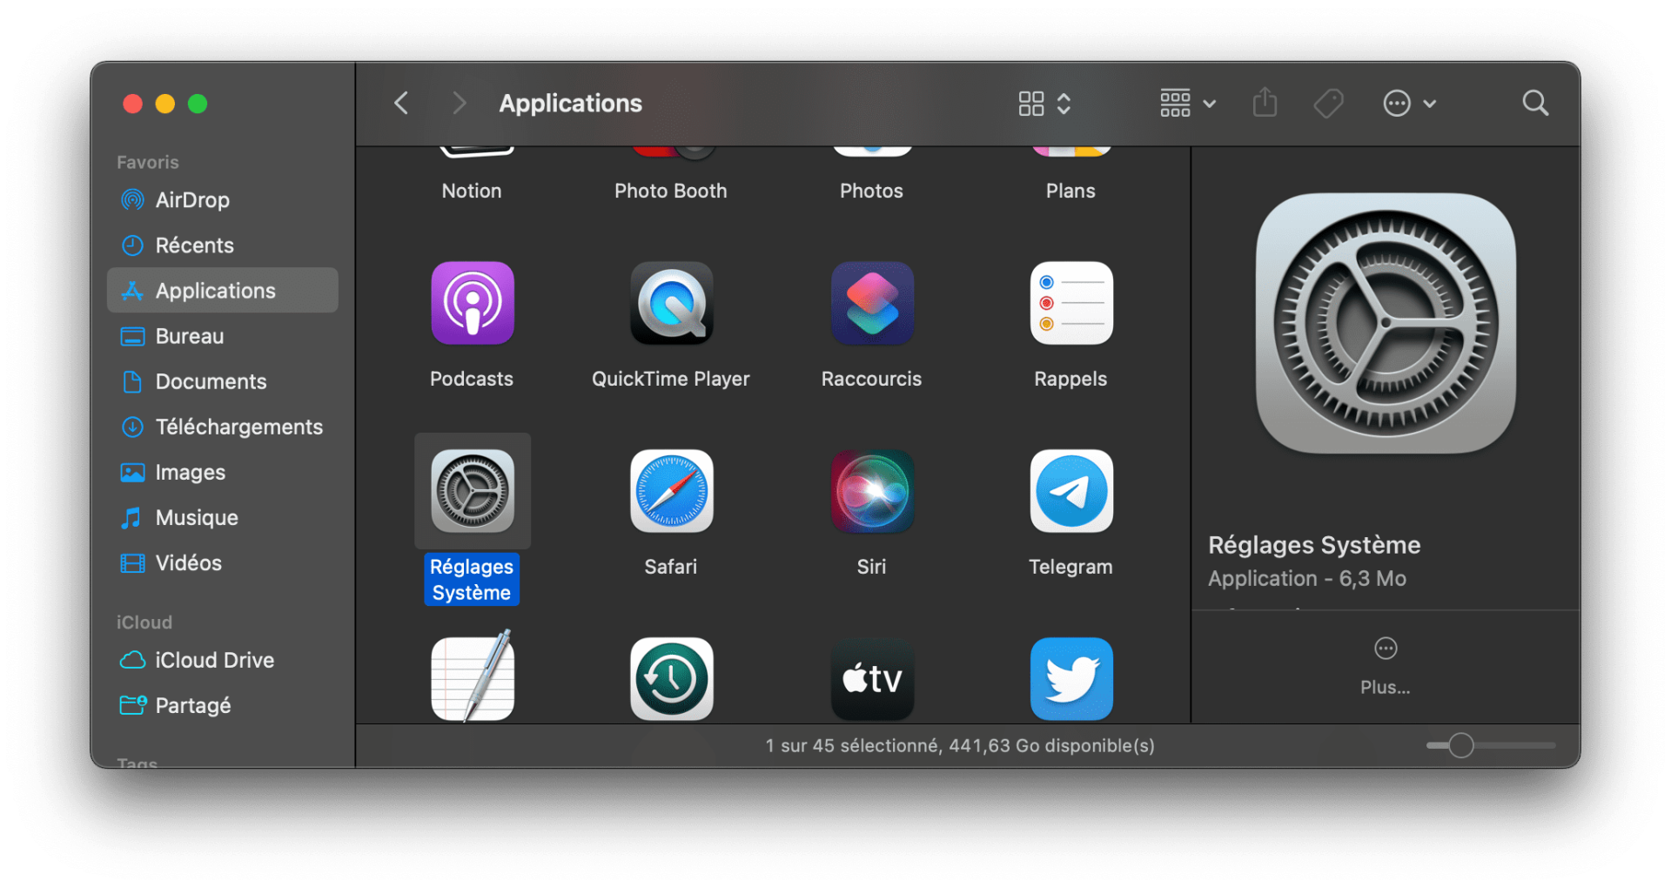Click the status bar selection text
This screenshot has height=888, width=1671.
960,745
